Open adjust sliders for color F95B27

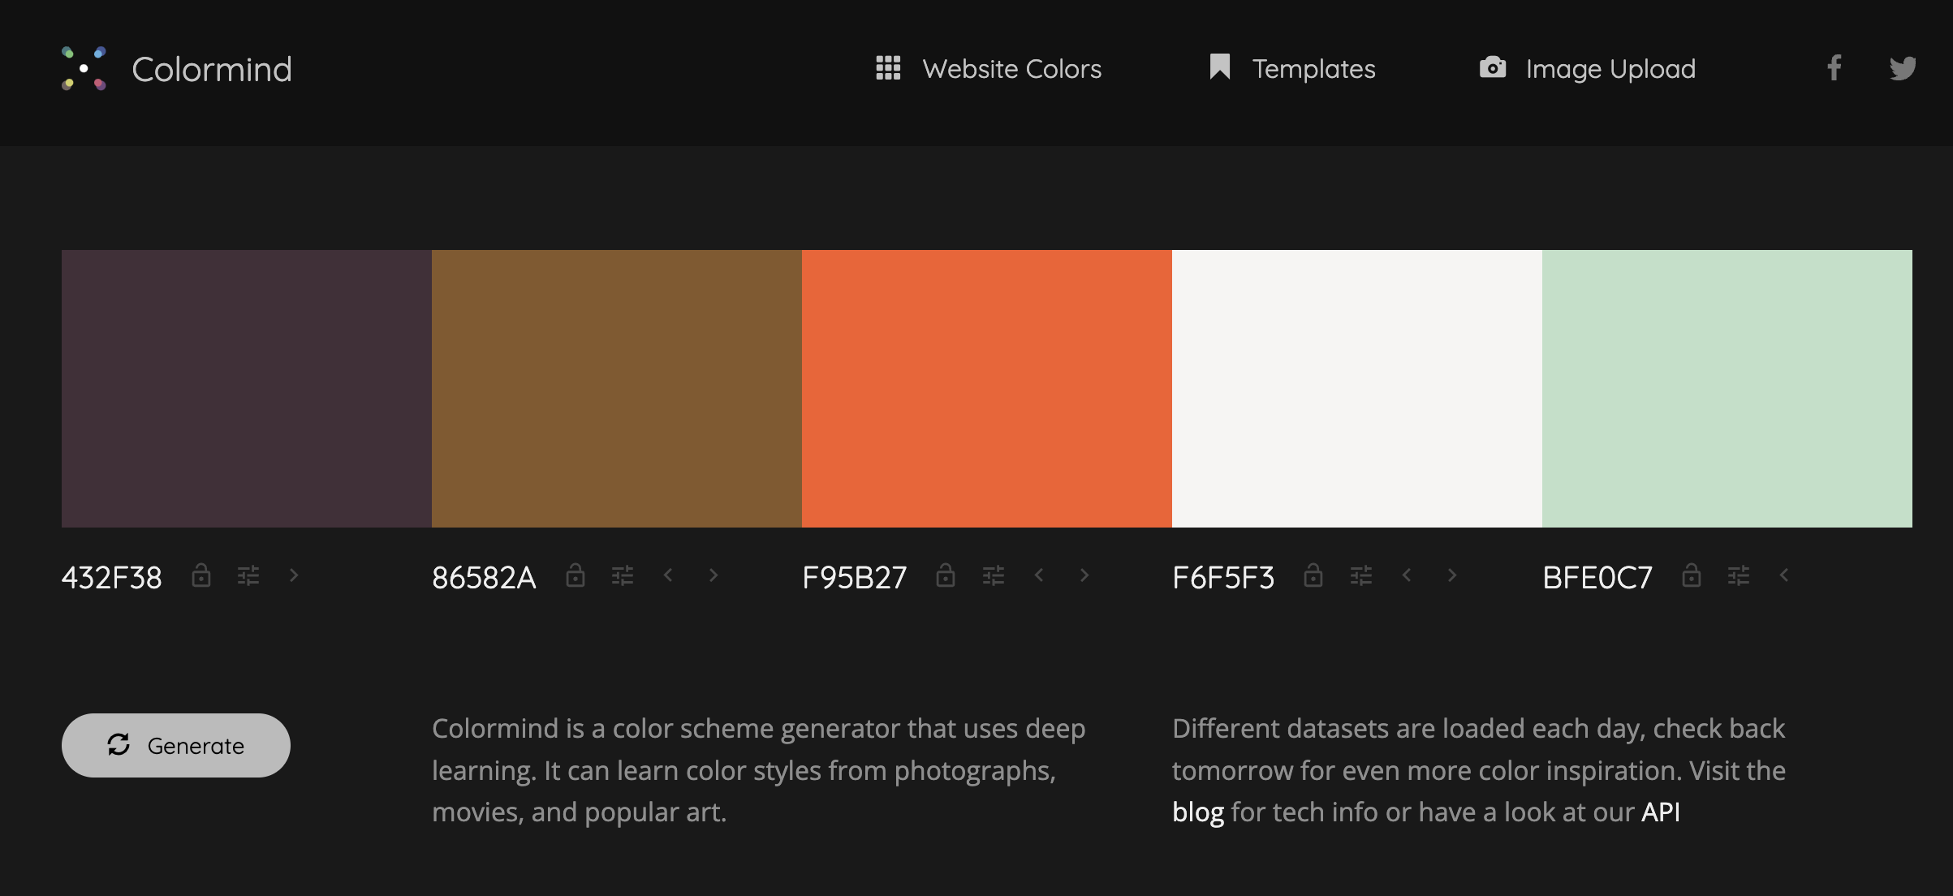click(994, 576)
